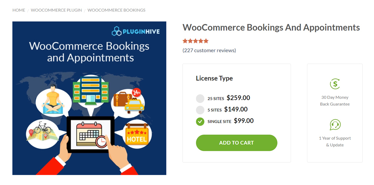Screen dimensions: 374x185
Task: Select the Single Site license option
Action: coord(200,121)
